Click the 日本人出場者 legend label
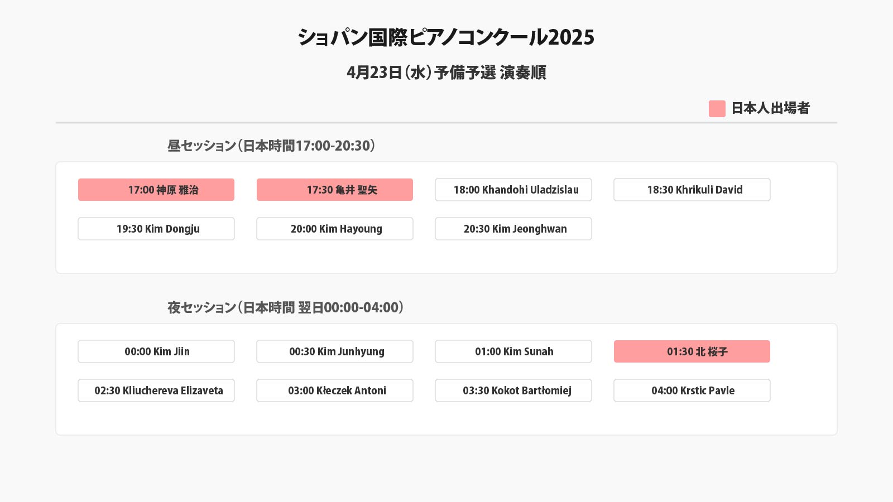The width and height of the screenshot is (893, 502). (770, 108)
